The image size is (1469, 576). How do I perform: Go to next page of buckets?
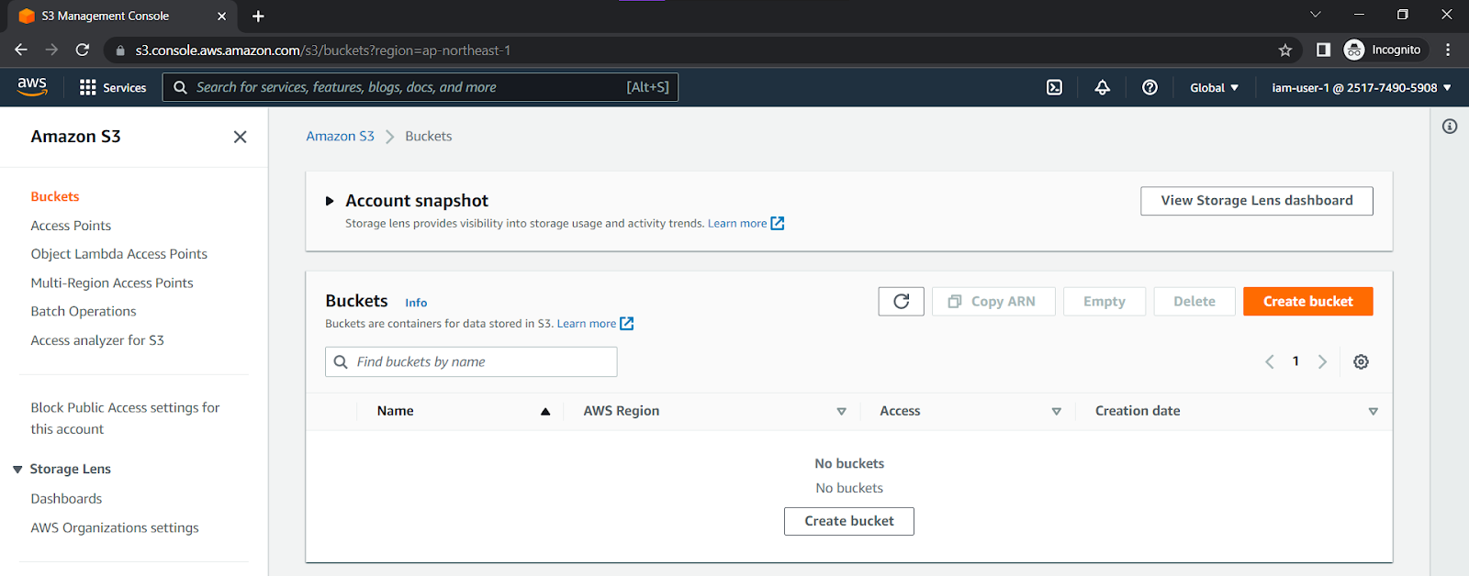coord(1322,361)
